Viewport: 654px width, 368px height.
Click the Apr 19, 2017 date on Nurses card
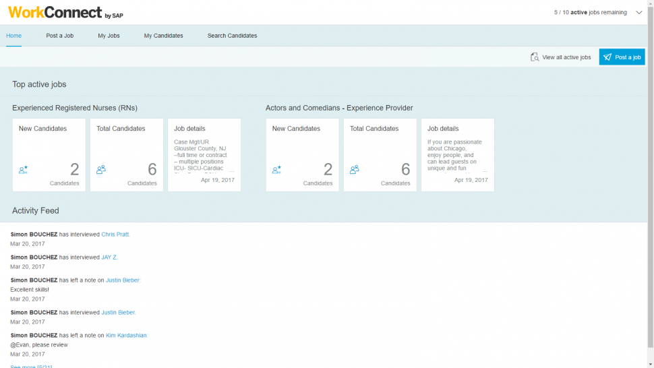click(218, 180)
